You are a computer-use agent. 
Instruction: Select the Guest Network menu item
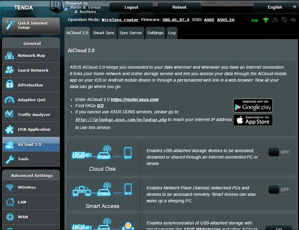[31, 70]
